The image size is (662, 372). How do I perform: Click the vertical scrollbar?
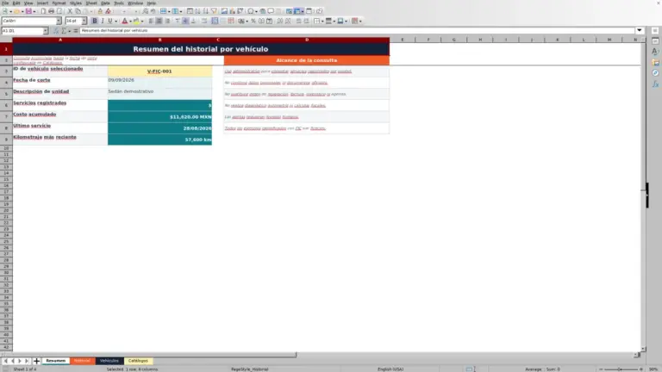point(643,194)
